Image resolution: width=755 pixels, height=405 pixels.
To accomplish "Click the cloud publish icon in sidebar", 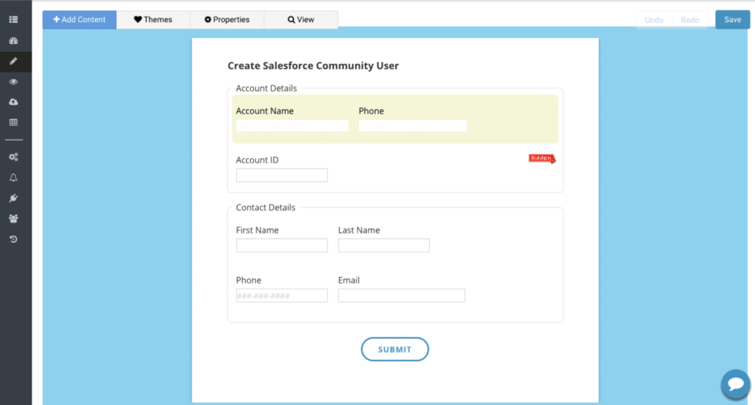I will coord(13,102).
